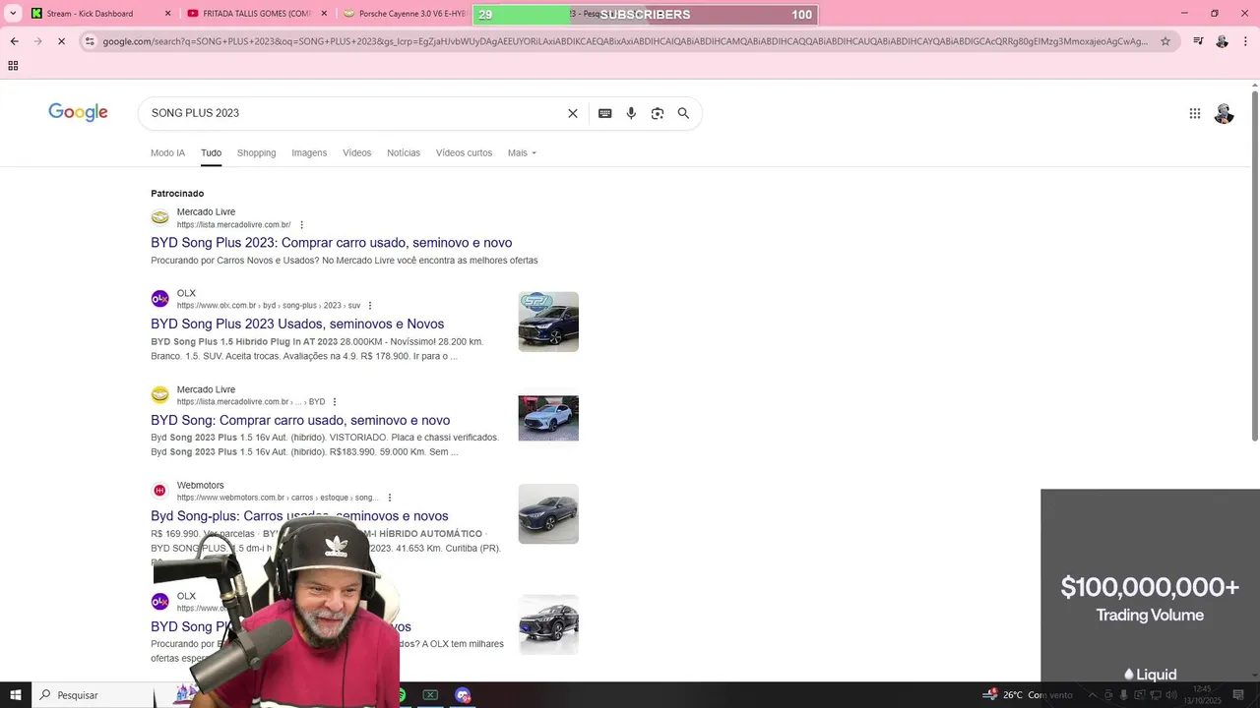This screenshot has height=708, width=1260.
Task: Open options for second Mercado Livre result
Action: (334, 402)
